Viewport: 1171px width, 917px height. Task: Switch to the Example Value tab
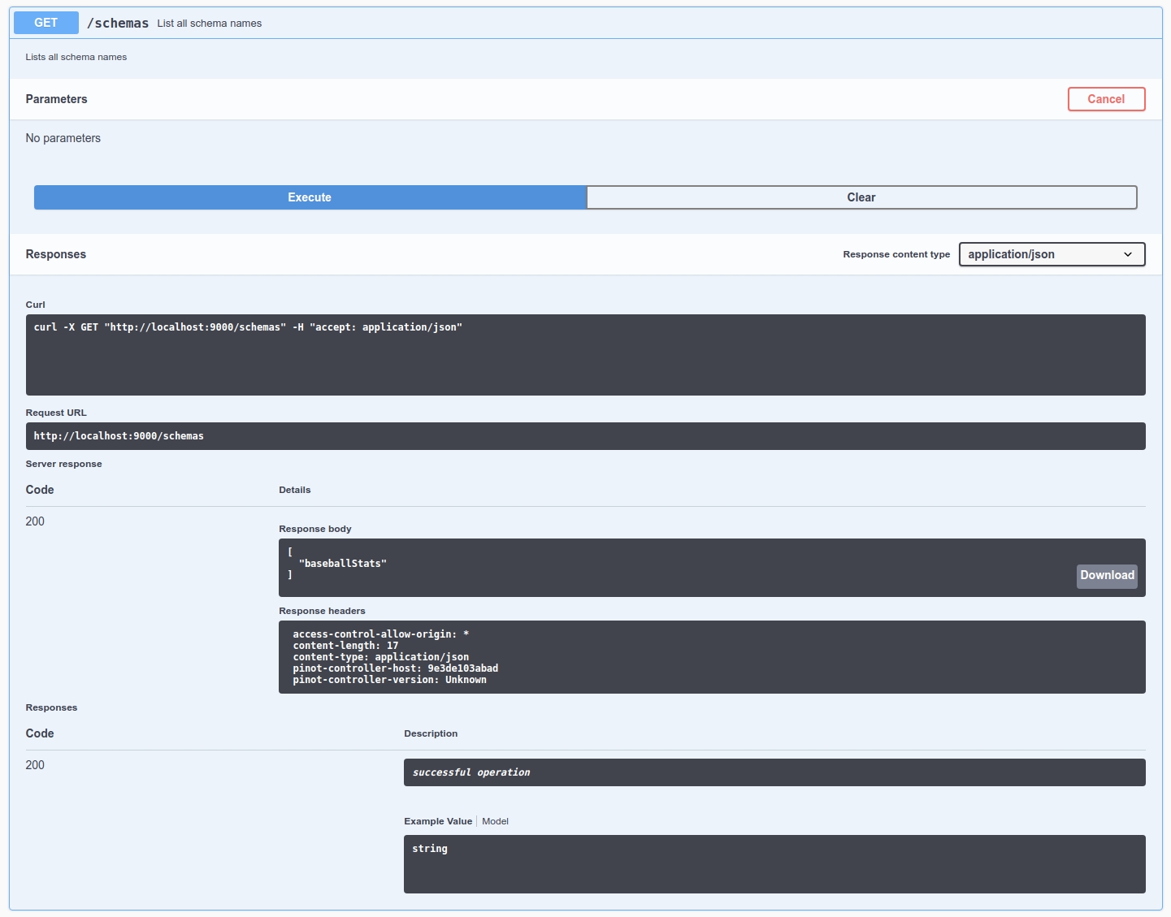(438, 821)
